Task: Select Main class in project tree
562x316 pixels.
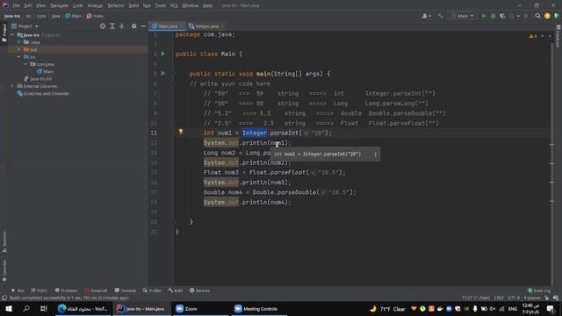Action: 45,72
